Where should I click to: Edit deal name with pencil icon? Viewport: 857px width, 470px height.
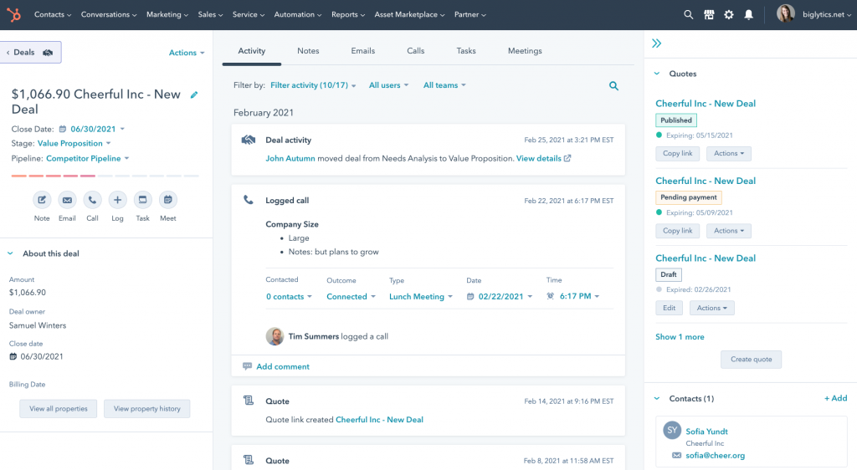[194, 95]
